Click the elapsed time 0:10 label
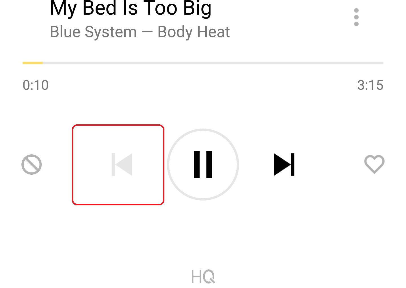This screenshot has width=406, height=288. (x=36, y=85)
